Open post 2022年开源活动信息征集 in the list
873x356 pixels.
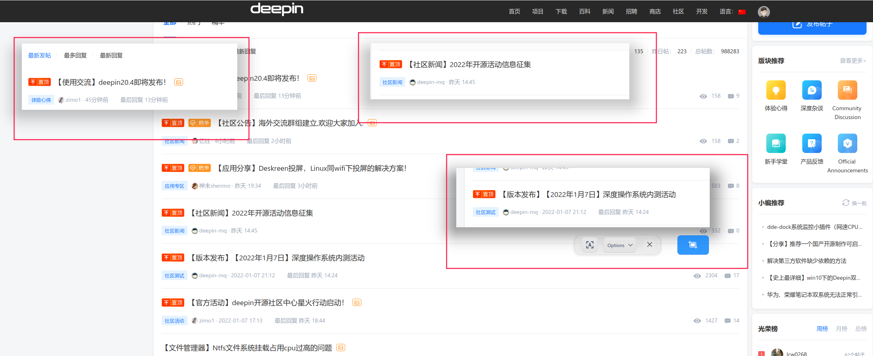pos(251,213)
